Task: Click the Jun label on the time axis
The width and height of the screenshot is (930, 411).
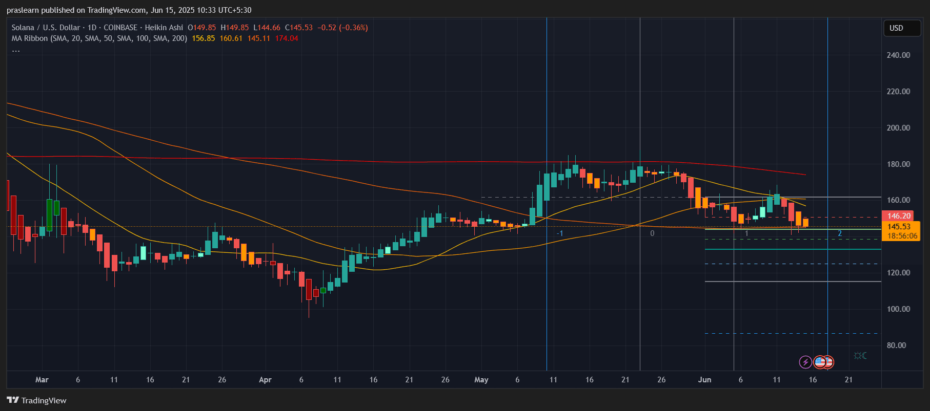Action: (x=704, y=380)
